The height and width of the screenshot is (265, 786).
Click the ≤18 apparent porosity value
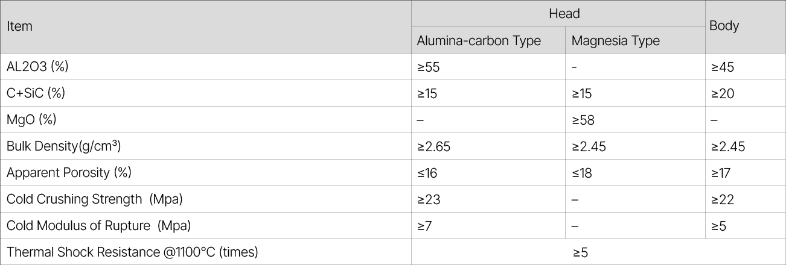click(581, 173)
